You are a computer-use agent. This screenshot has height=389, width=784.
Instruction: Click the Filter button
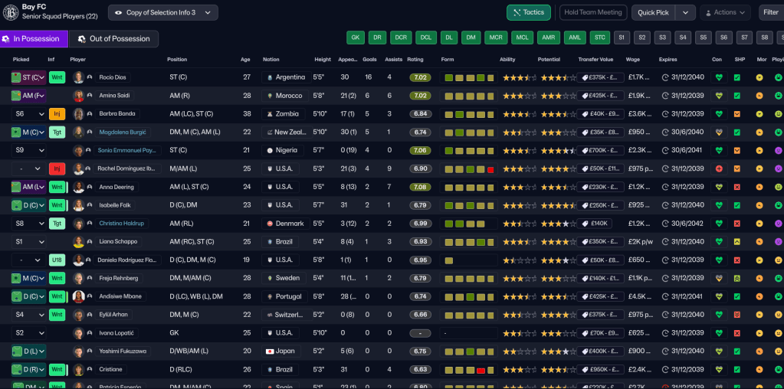[x=770, y=13]
